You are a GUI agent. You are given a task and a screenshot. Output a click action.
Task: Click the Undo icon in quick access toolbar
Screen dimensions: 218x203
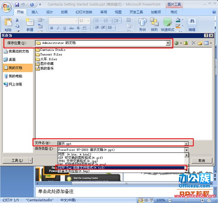coord(23,5)
